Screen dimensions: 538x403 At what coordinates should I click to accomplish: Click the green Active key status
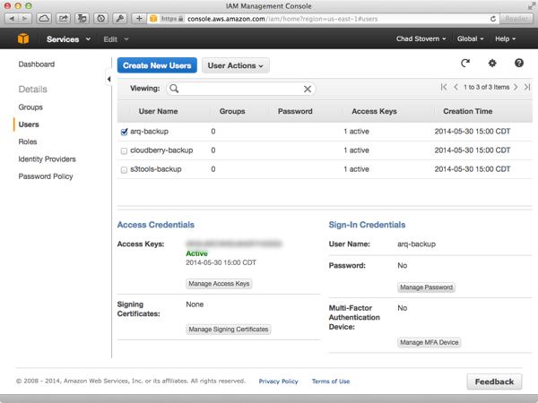tap(196, 253)
